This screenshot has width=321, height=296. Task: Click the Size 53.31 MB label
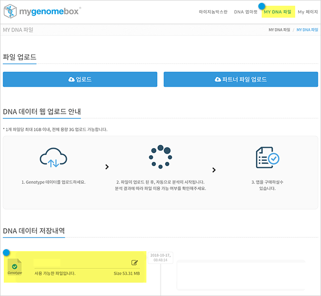click(126, 274)
